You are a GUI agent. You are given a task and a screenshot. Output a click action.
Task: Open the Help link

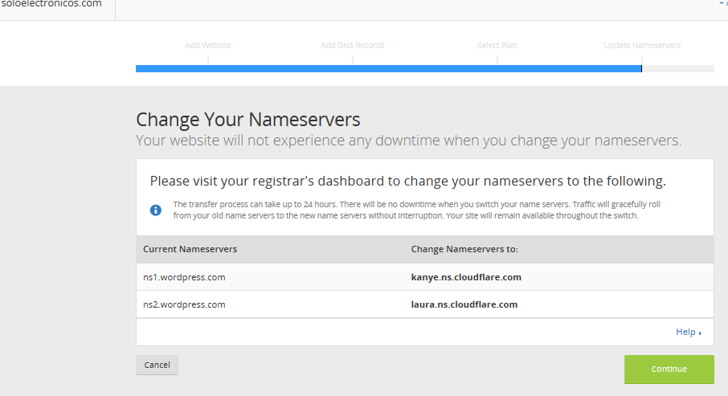685,332
